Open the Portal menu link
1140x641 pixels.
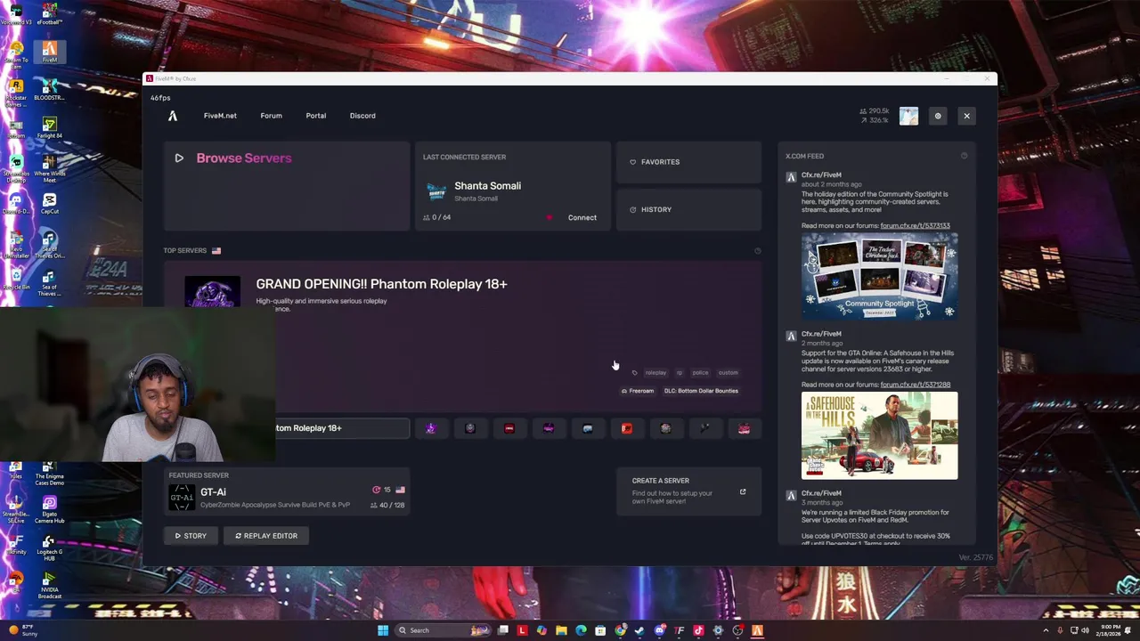[316, 116]
